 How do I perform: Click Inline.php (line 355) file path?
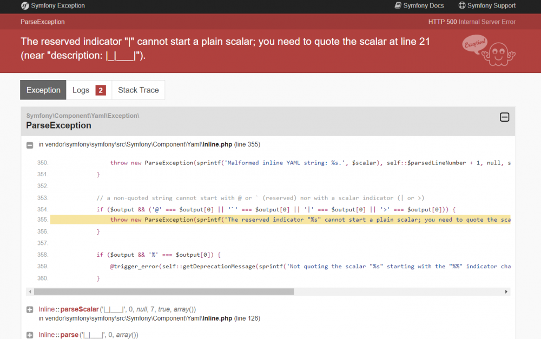[149, 144]
